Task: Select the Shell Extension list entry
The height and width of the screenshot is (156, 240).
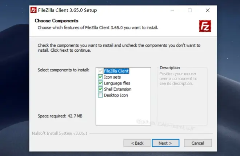Action: pyautogui.click(x=117, y=89)
